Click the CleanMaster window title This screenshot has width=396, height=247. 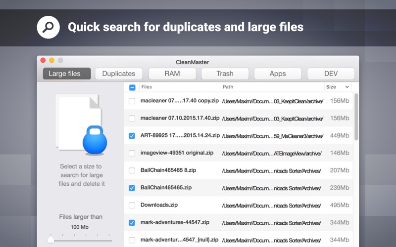(193, 62)
